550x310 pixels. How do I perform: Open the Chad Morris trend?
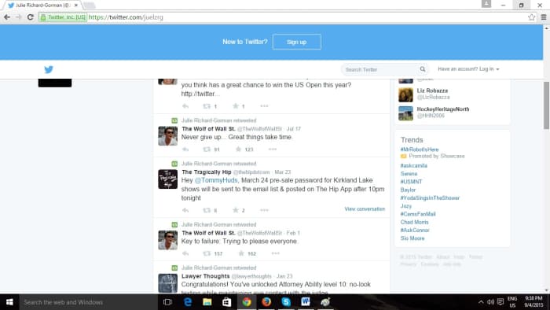[414, 222]
